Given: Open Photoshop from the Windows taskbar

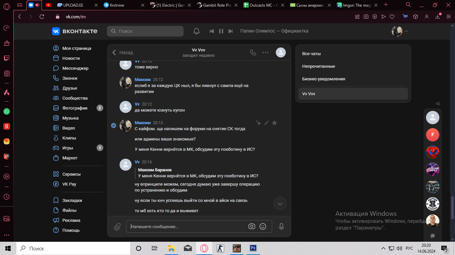Looking at the screenshot, I should pos(253,248).
